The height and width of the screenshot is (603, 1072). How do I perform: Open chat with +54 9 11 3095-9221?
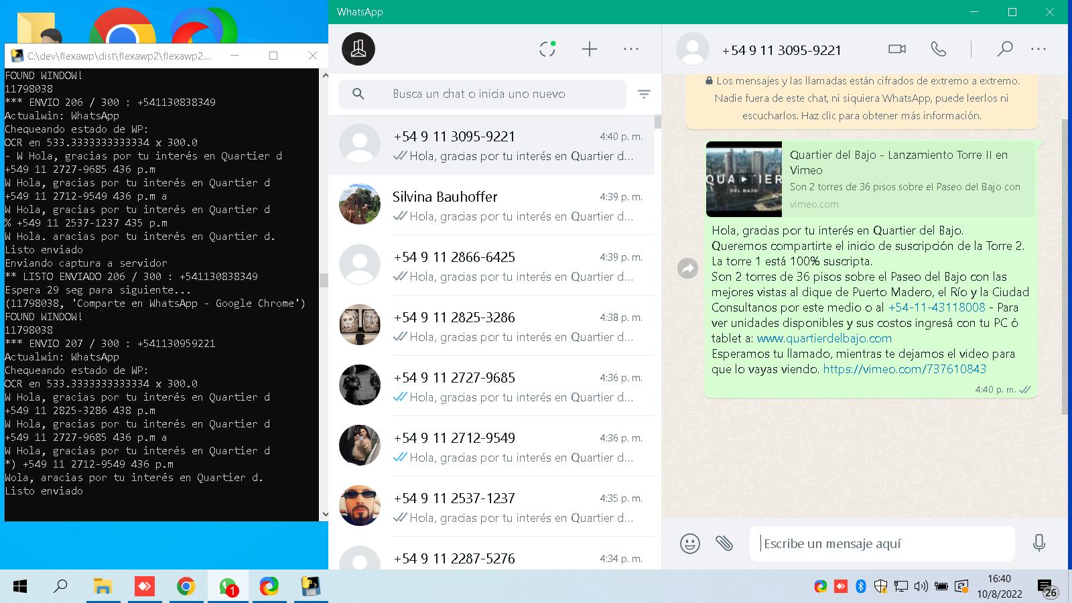pos(491,145)
